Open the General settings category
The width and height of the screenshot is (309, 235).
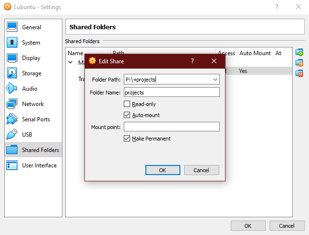(x=33, y=27)
